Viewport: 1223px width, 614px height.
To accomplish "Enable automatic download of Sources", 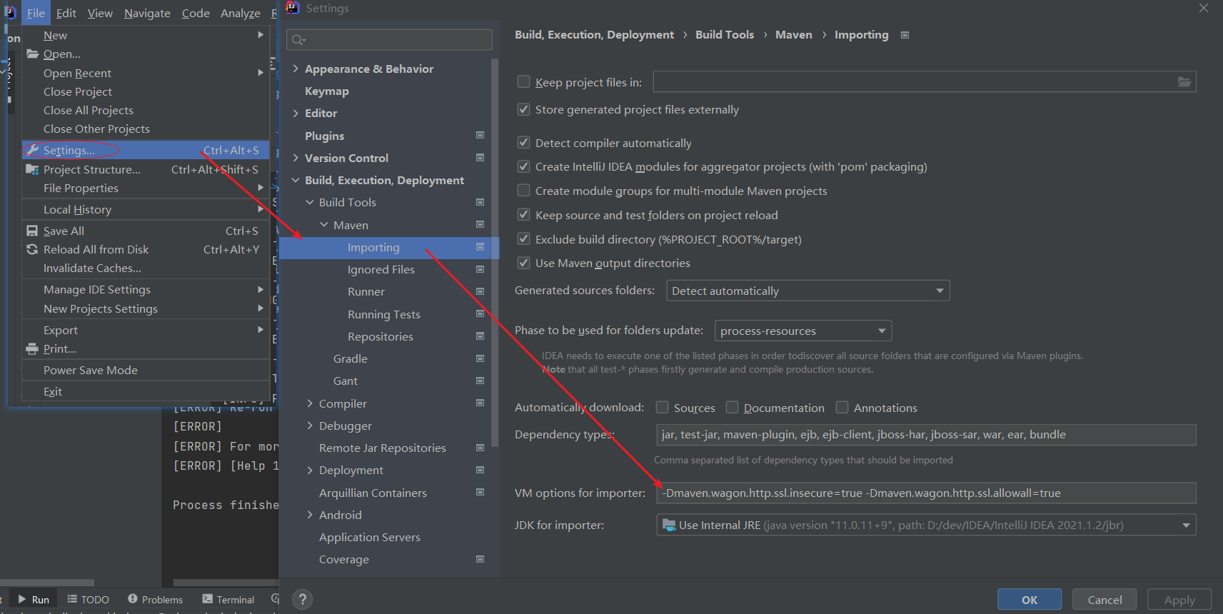I will coord(662,407).
